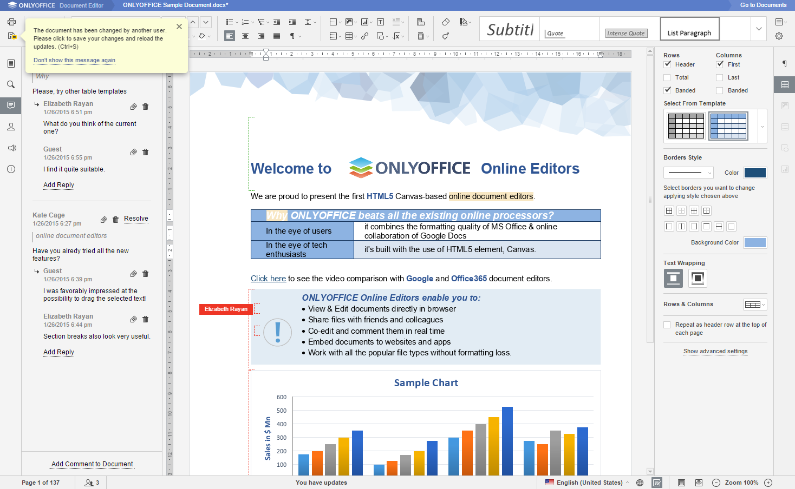Click Add Comment to Document
The width and height of the screenshot is (795, 489).
(92, 464)
